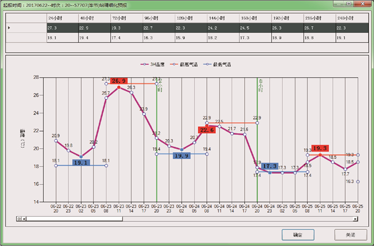Click red 26.9 maximum temperature label
Viewport: 374px width, 246px height.
119,81
